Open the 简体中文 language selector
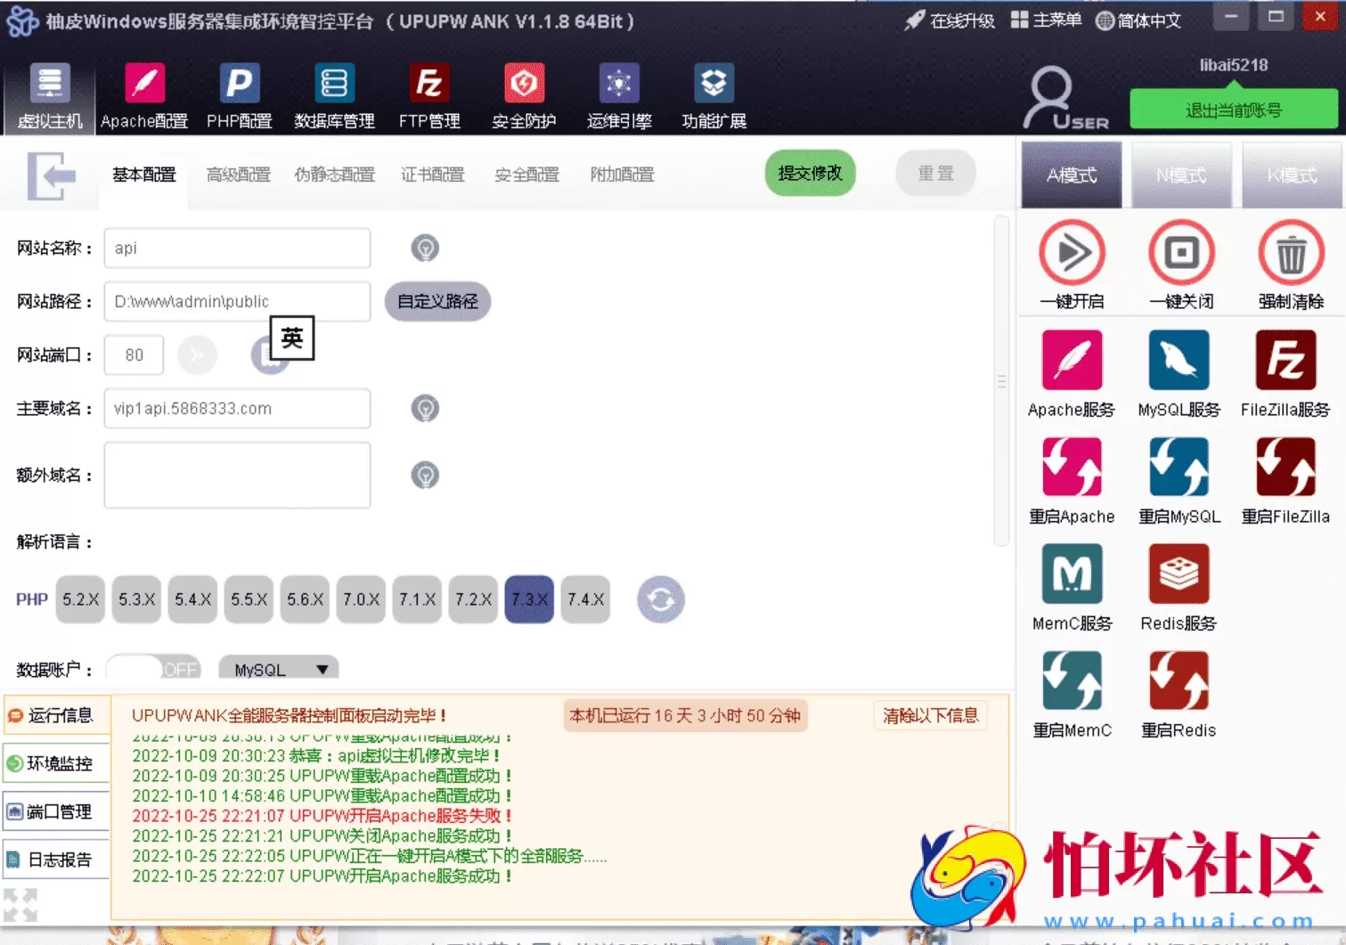This screenshot has width=1346, height=945. click(x=1138, y=20)
